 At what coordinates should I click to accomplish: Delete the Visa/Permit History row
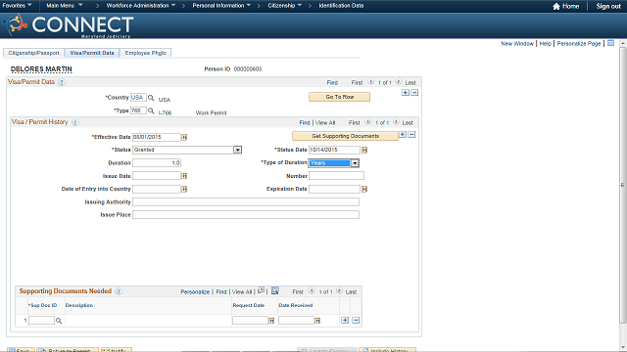click(411, 135)
